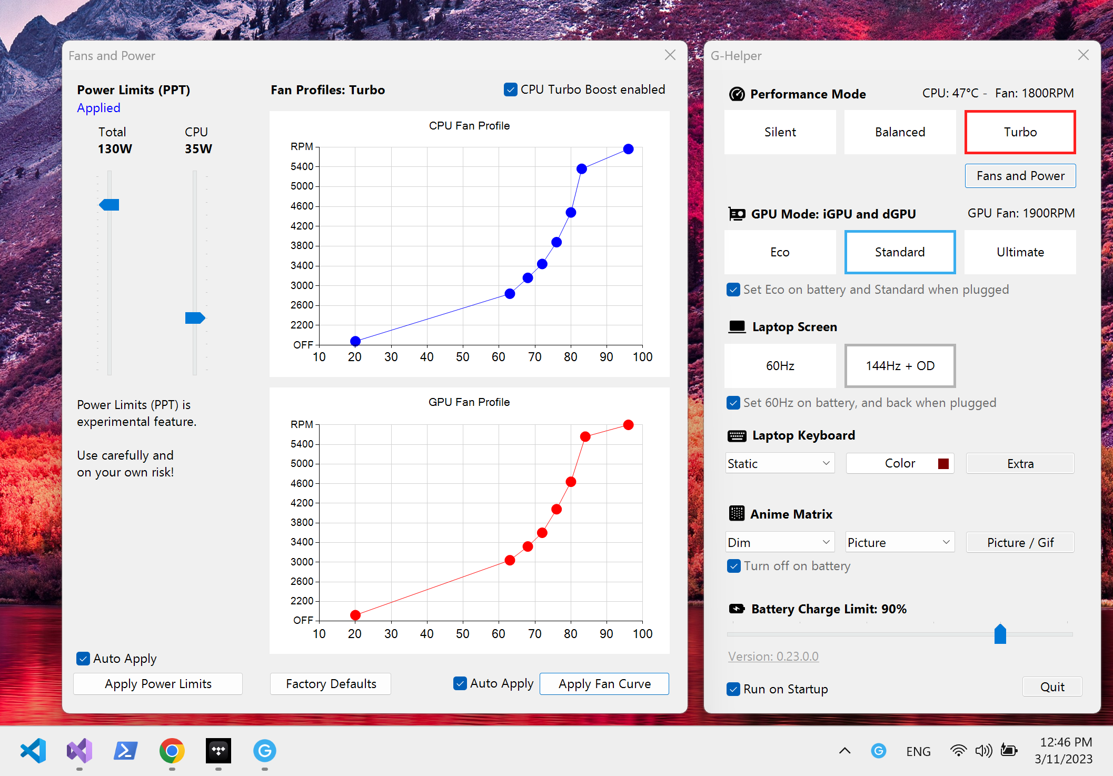Viewport: 1113px width, 776px height.
Task: Click the Factory Defaults button
Action: coord(331,684)
